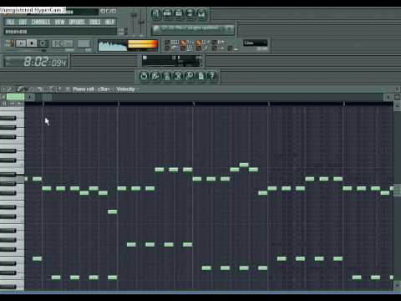Open the OPTIONS menu
This screenshot has width=401, height=301.
click(x=77, y=22)
